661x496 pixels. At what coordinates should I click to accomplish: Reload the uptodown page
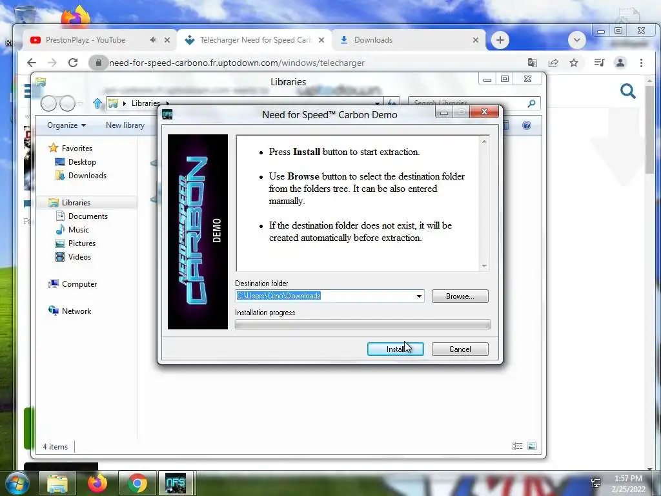click(73, 63)
